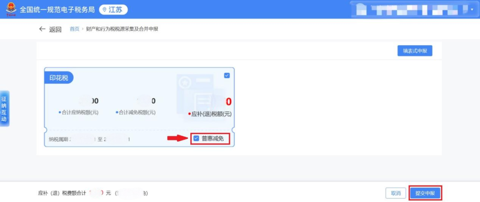Click the tax bureau emblem logo
The width and height of the screenshot is (480, 202).
click(x=9, y=9)
